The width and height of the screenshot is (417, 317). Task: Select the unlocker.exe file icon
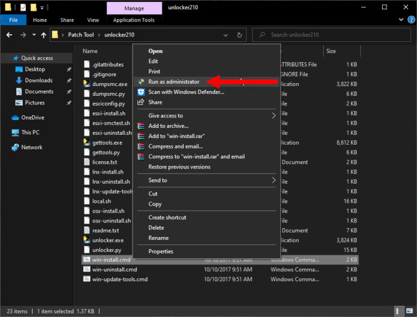(87, 240)
